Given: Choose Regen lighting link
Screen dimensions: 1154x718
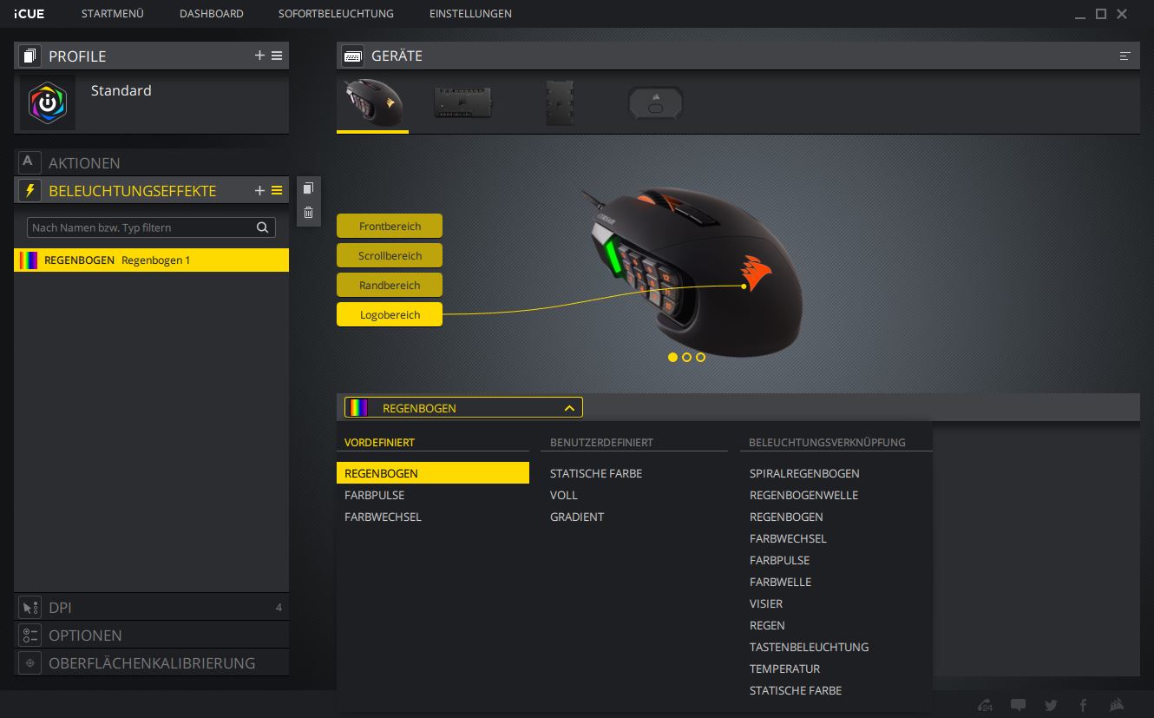Looking at the screenshot, I should point(767,625).
